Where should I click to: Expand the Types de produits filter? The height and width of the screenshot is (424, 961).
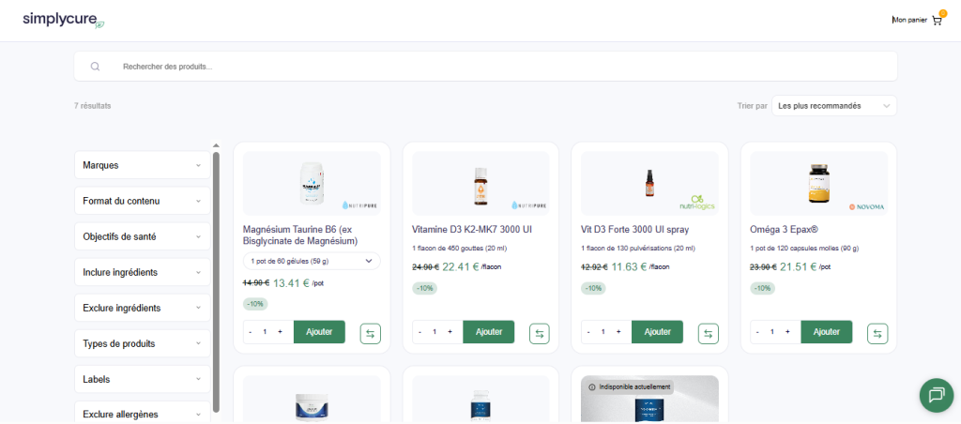coord(142,343)
